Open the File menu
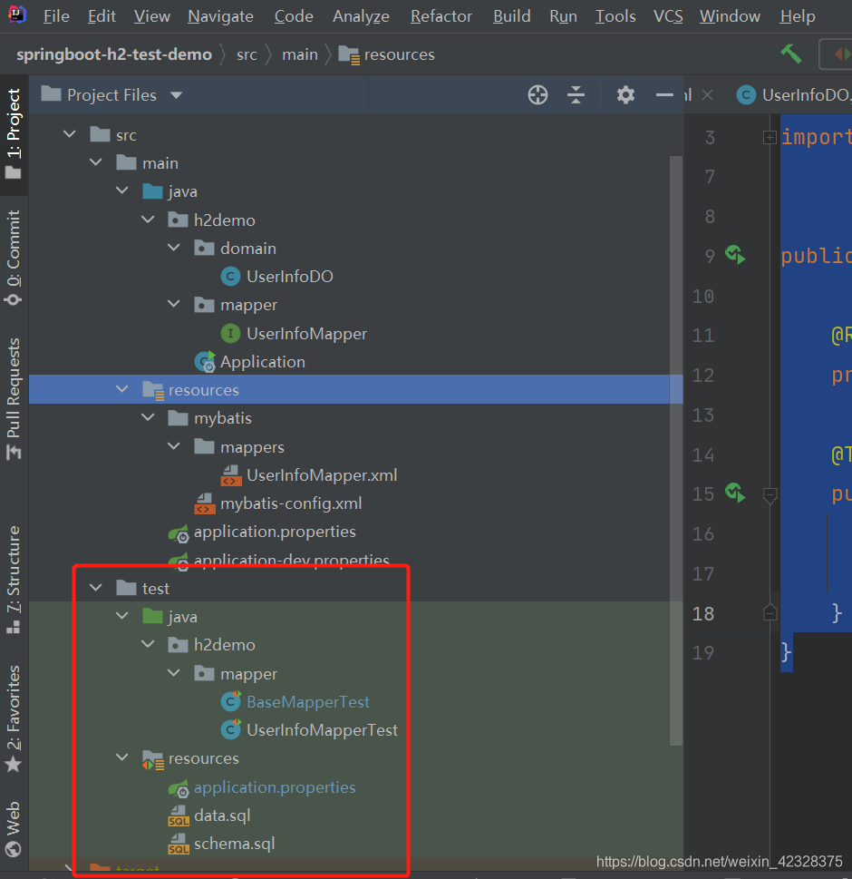852x879 pixels. 56,16
